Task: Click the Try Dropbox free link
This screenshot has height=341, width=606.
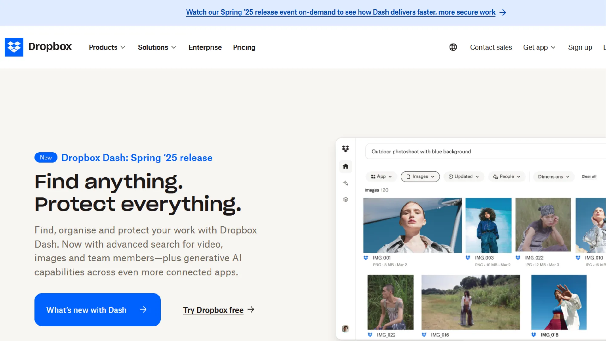Action: (213, 310)
